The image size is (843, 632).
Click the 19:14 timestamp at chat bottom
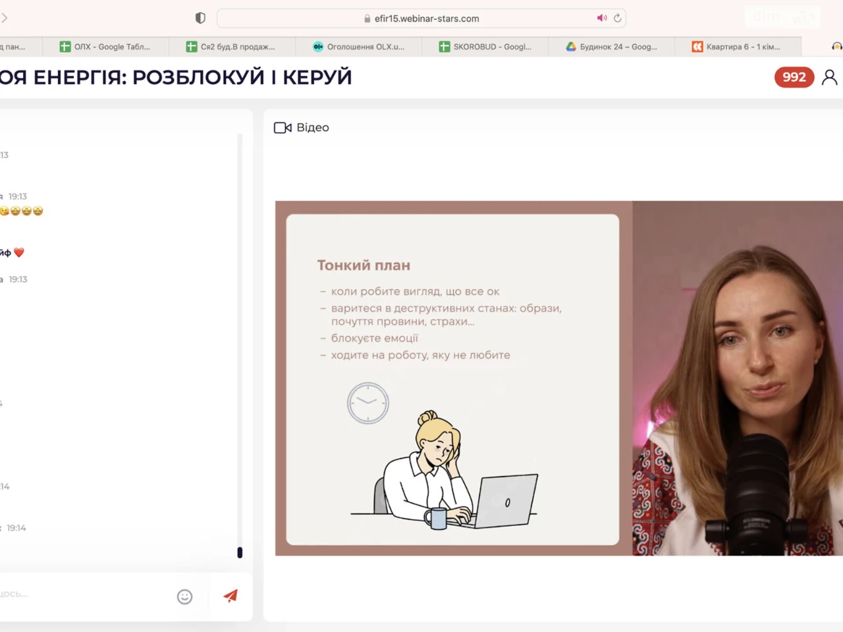coord(16,528)
